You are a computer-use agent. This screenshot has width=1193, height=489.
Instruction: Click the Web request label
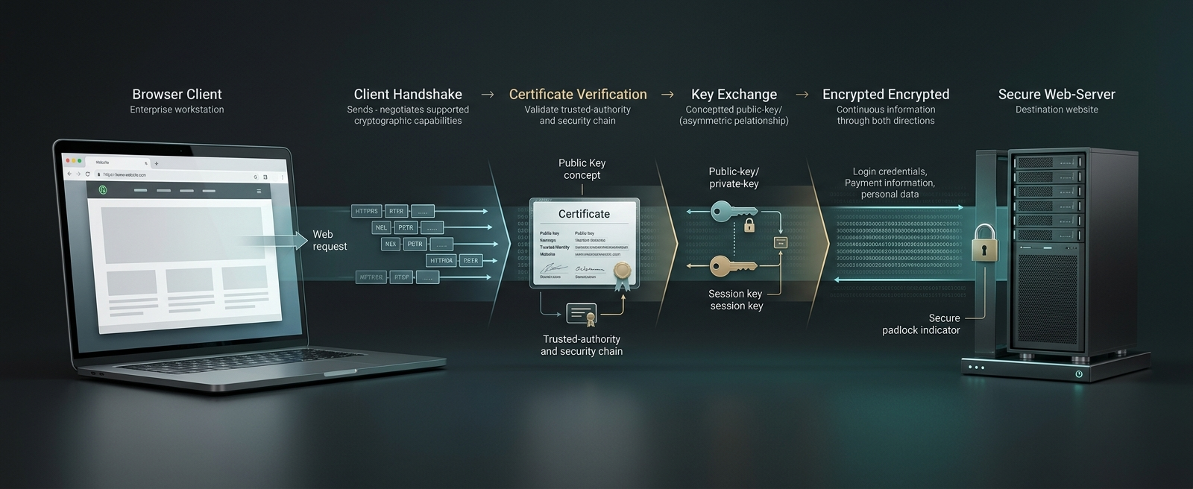pyautogui.click(x=330, y=240)
